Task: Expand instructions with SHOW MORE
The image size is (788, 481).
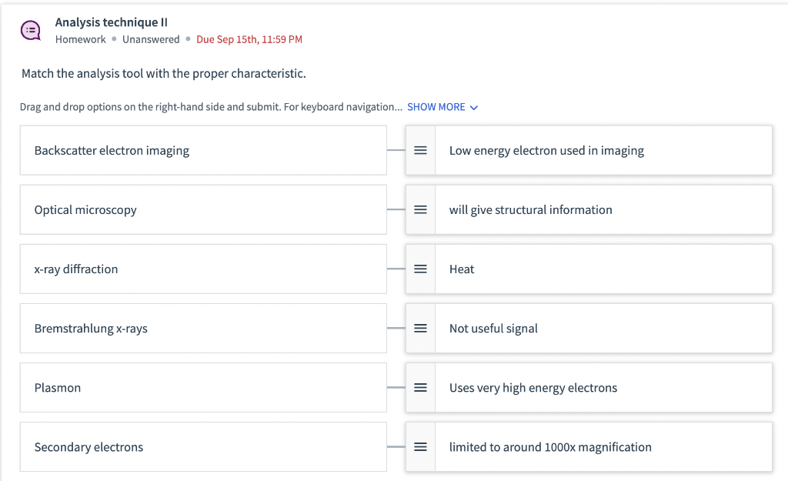Action: (436, 107)
